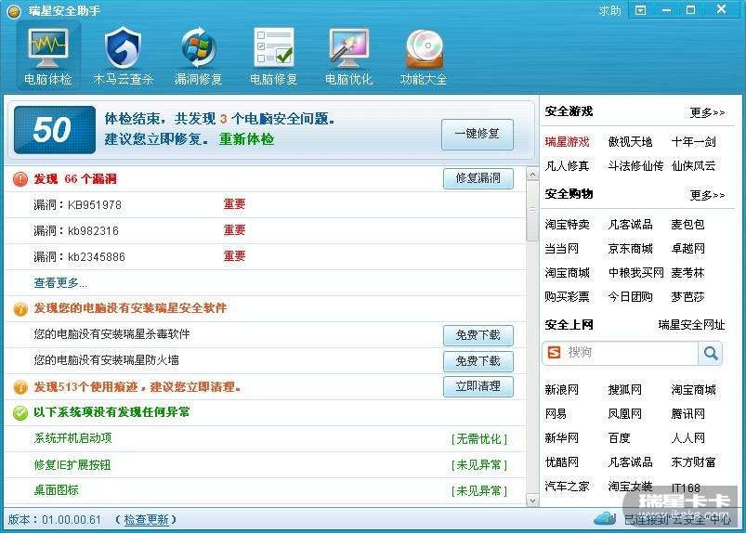Screen dimensions: 746x533
Task: Click the 修复漏洞 button
Action: click(478, 178)
